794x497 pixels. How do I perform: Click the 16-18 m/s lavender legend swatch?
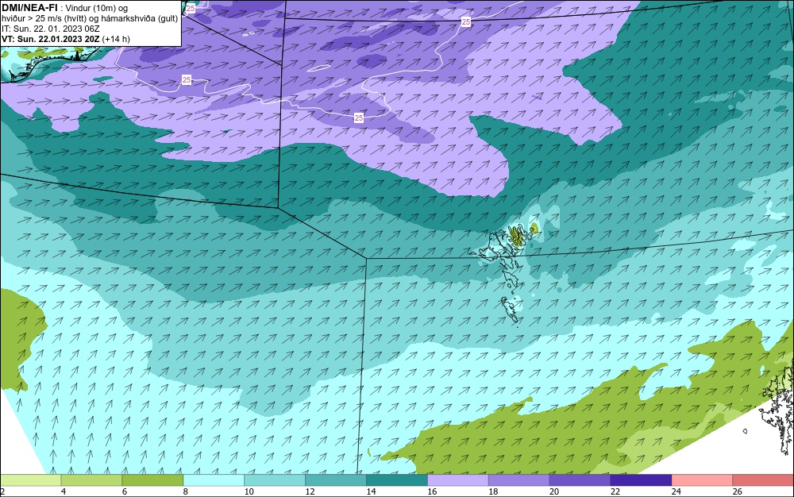point(458,480)
